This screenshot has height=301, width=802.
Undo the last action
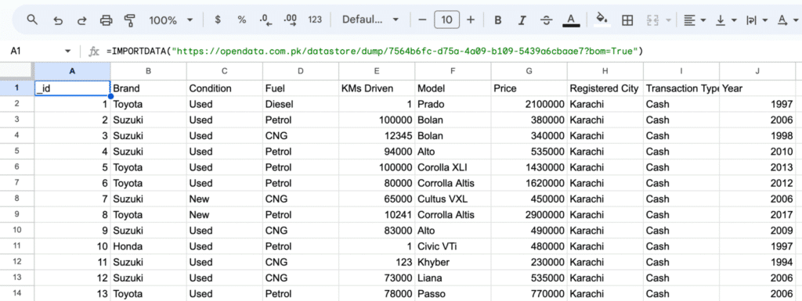[x=58, y=20]
